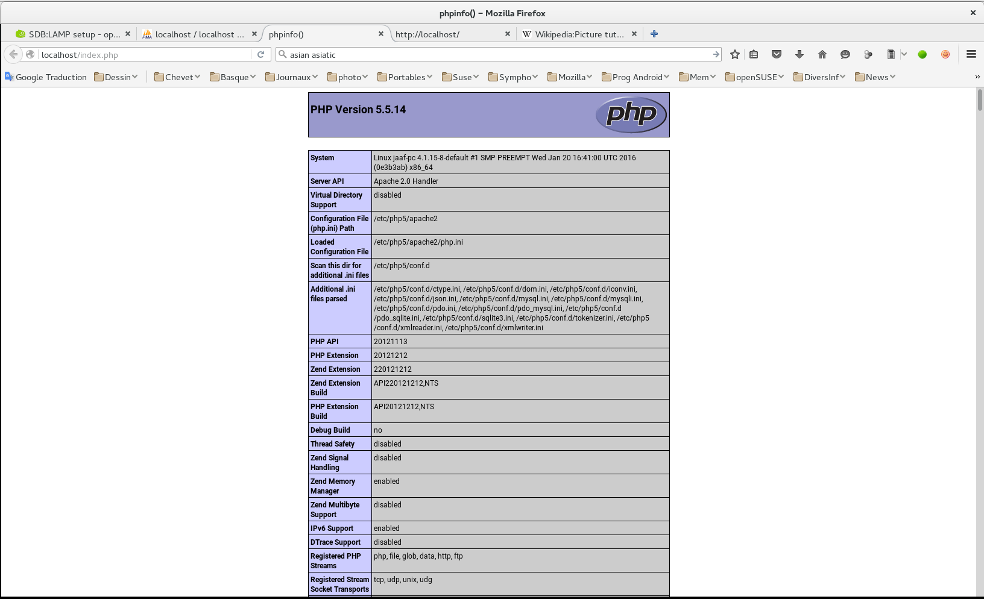Open the Firefox hamburger menu
The height and width of the screenshot is (599, 984).
[970, 54]
